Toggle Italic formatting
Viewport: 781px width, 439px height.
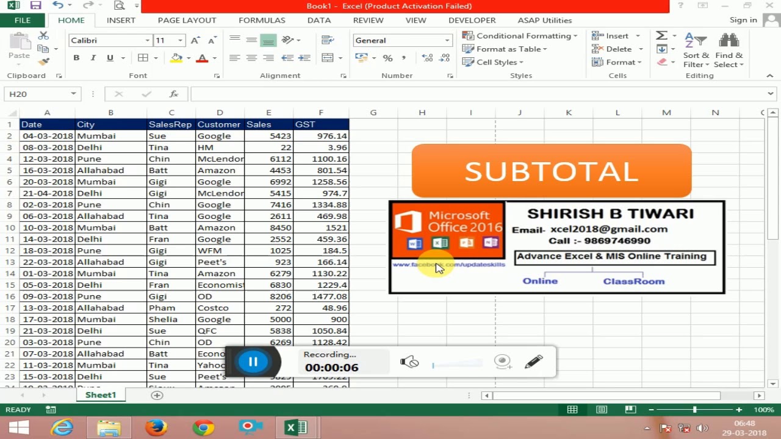(x=93, y=58)
